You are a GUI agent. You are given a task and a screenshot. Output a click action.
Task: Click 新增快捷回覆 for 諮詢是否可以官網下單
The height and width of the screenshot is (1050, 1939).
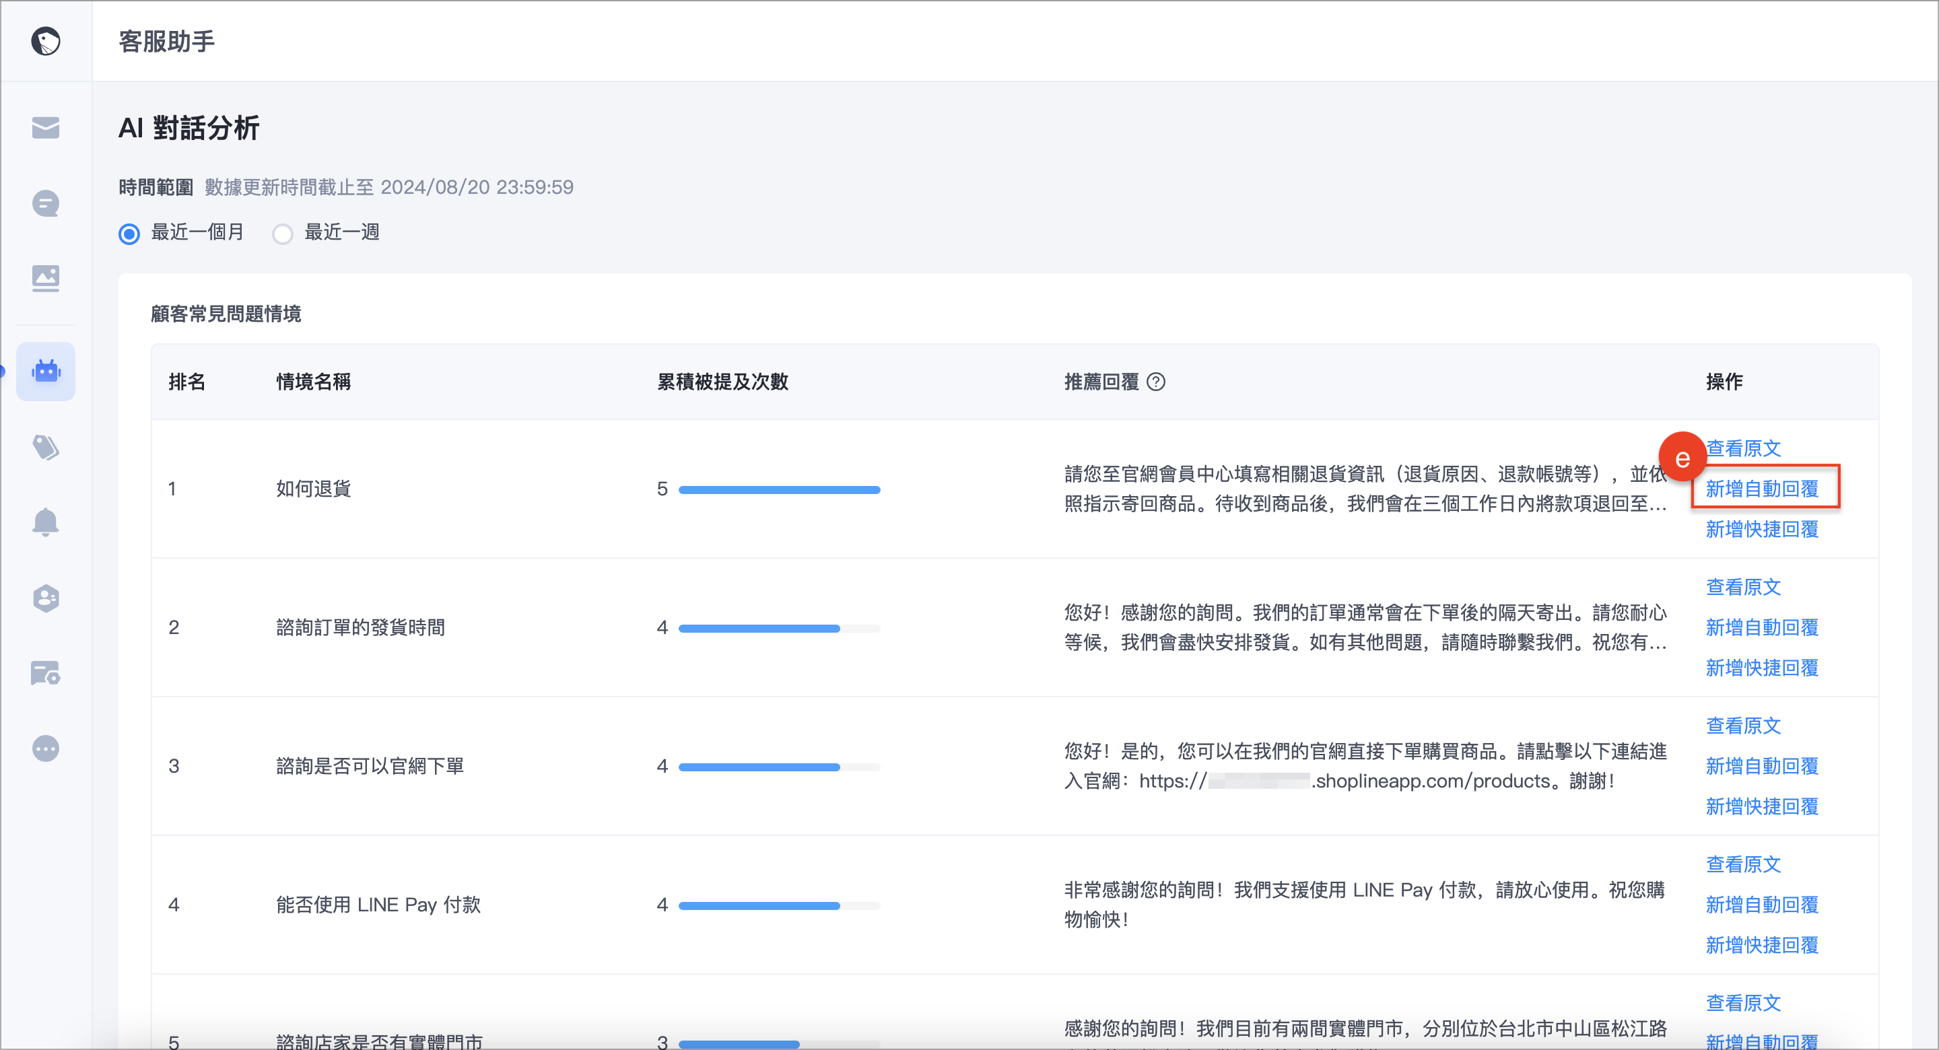coord(1761,806)
